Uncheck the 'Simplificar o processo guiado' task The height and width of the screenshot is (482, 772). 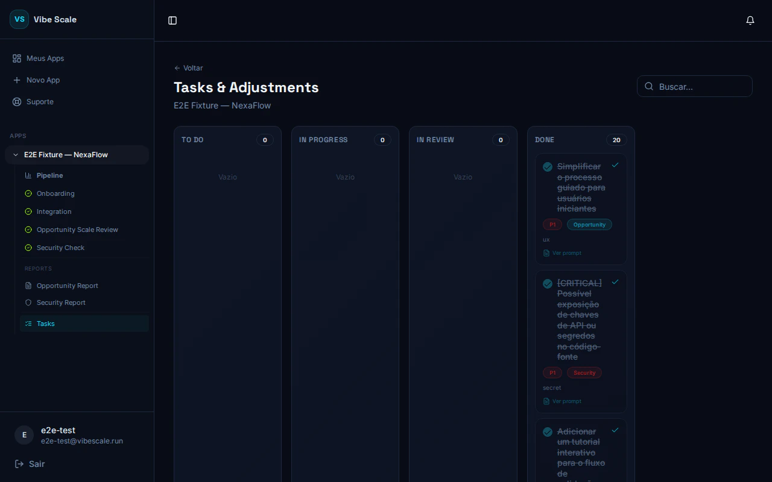[548, 167]
